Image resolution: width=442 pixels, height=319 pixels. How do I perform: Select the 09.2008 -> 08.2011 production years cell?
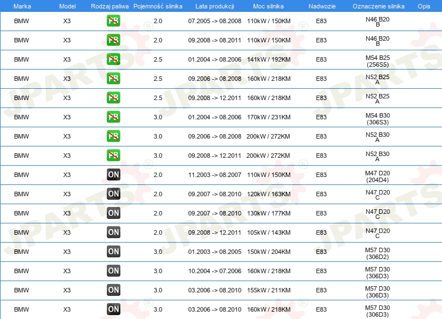pyautogui.click(x=215, y=40)
